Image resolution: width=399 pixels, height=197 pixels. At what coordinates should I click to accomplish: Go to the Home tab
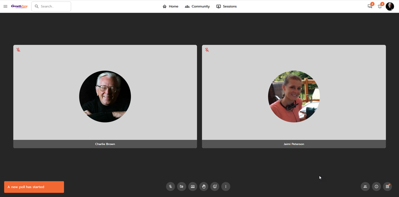(x=170, y=7)
